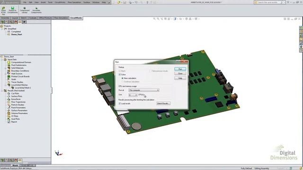Open the Help menu
This screenshot has height=170, width=303.
104,2
